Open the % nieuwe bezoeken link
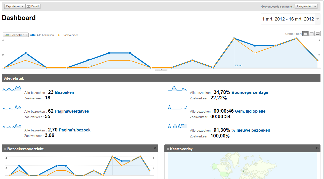The width and height of the screenshot is (324, 179). click(251, 130)
